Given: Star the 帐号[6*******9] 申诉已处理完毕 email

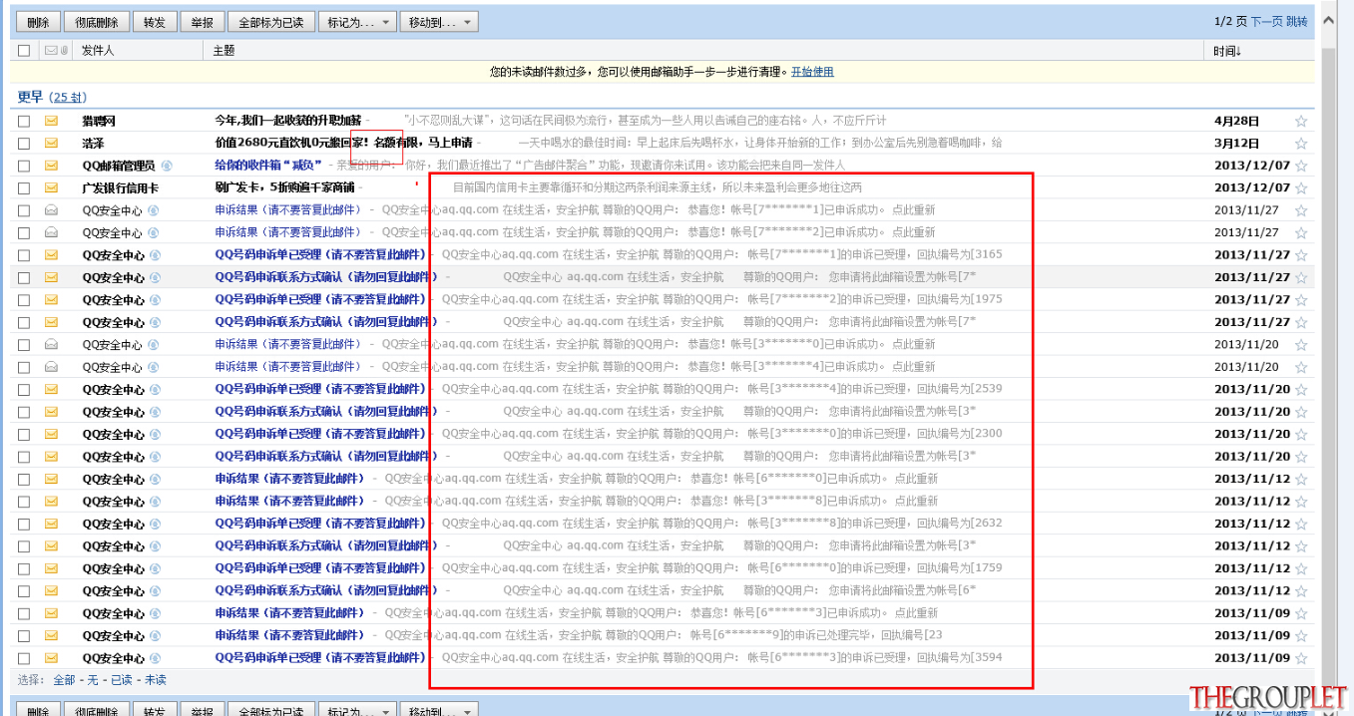Looking at the screenshot, I should (1301, 636).
